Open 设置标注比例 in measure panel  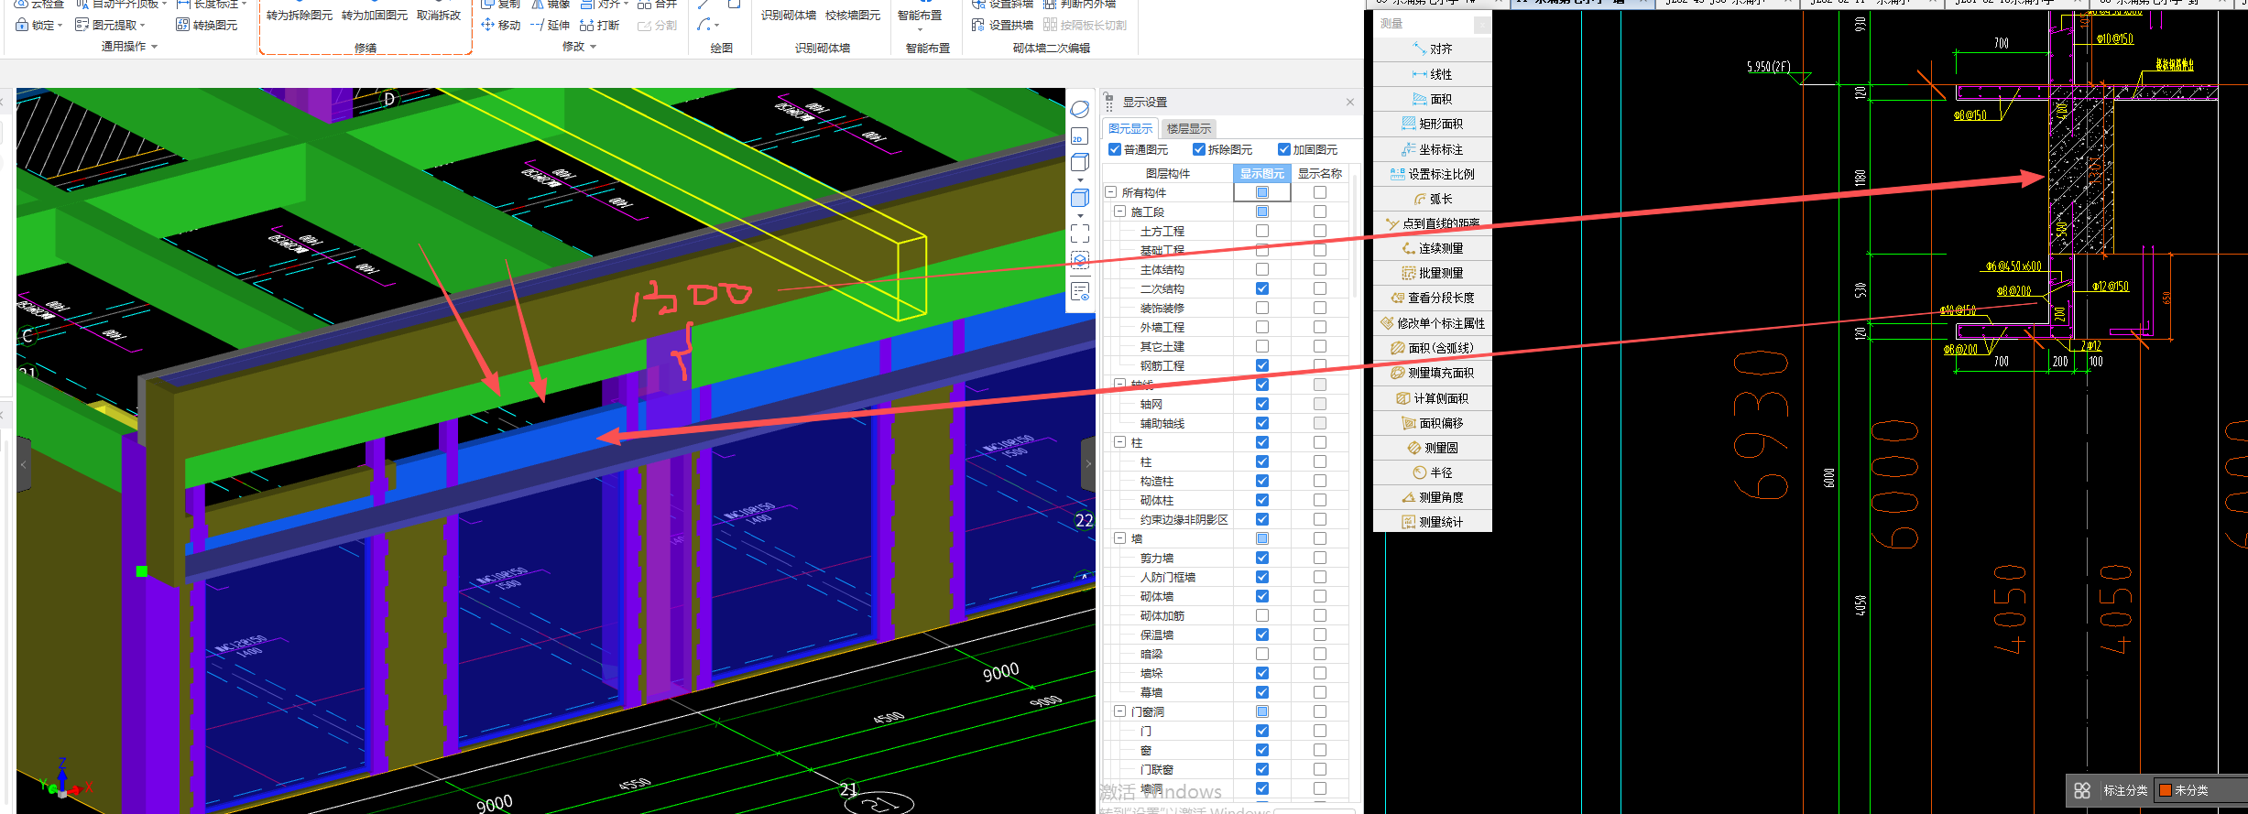tap(1433, 174)
